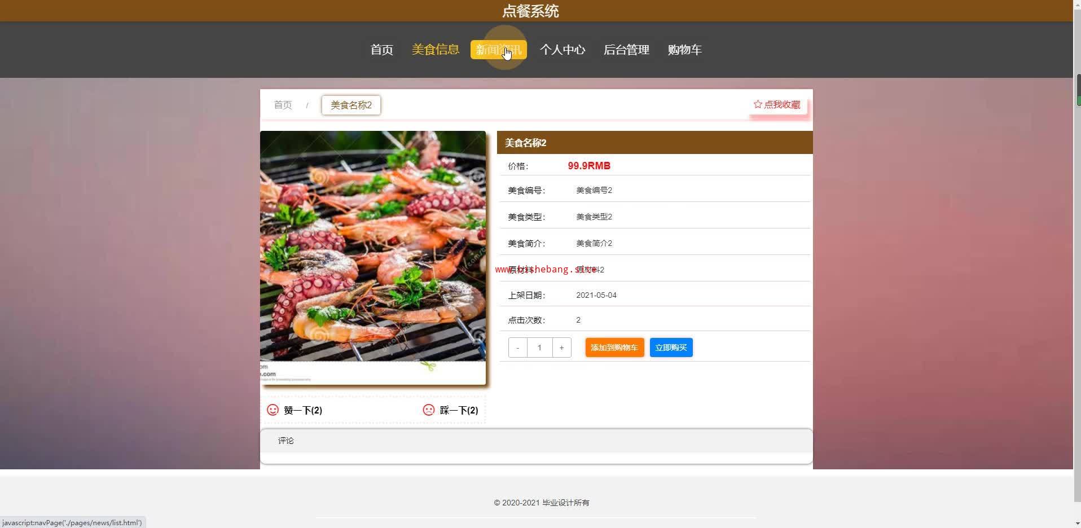Open the 评论 comments tab
1081x528 pixels.
click(x=286, y=441)
